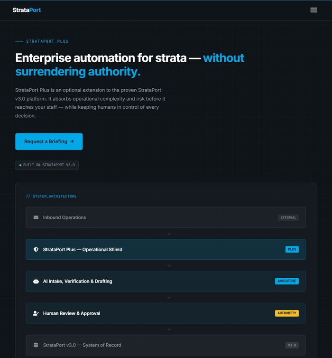Click the chevron below Inbound Operations row
Screen dimensions: 332x358
pos(169,234)
